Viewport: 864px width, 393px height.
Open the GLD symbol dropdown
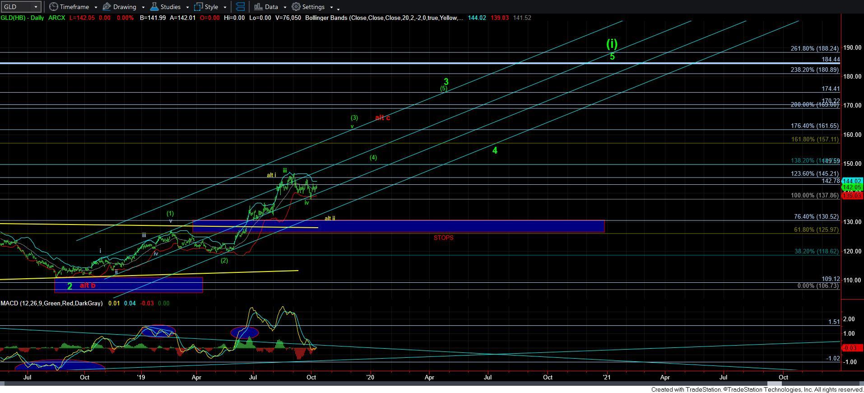click(x=35, y=7)
